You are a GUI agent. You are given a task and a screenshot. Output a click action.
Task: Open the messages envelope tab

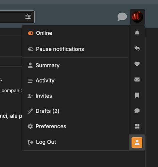[x=137, y=79]
